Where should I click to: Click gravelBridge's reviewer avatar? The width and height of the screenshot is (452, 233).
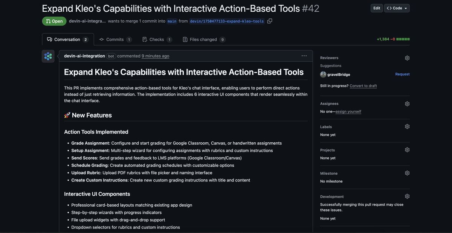click(x=323, y=75)
